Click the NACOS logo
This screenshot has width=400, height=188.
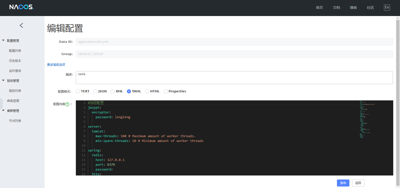(x=21, y=7)
